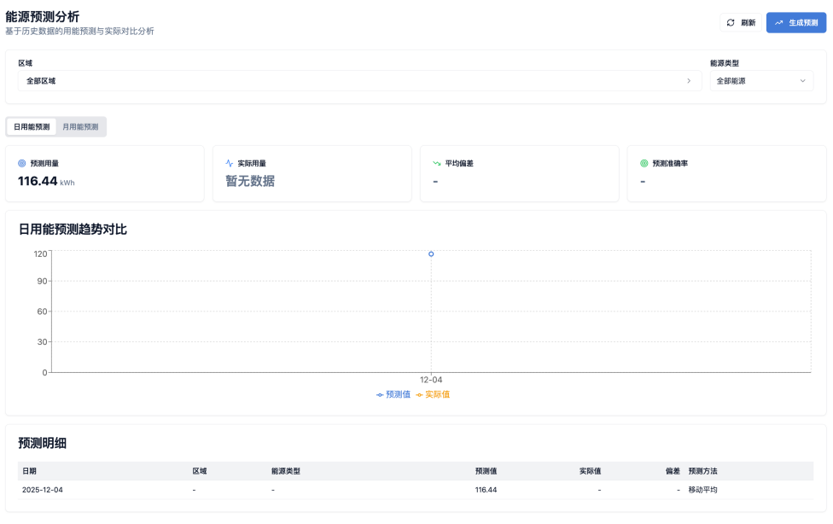Screen dimensions: 833x524
Task: Click the blue 预测值 legend marker icon
Action: point(379,393)
